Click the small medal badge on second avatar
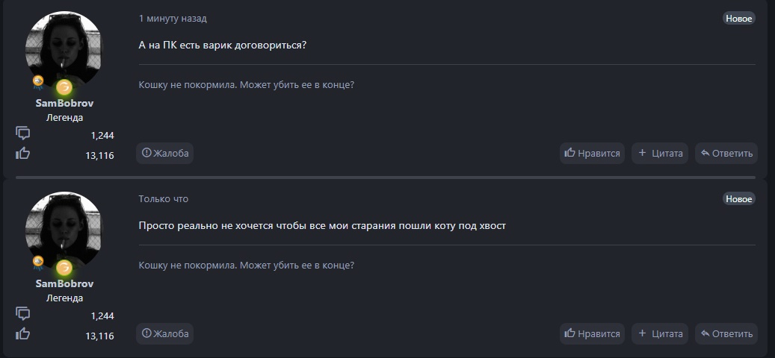The height and width of the screenshot is (358, 775). pyautogui.click(x=38, y=262)
